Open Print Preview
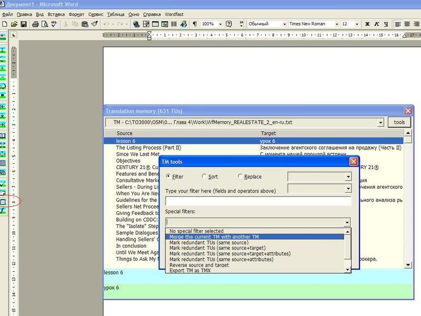421x316 pixels. 45,24
